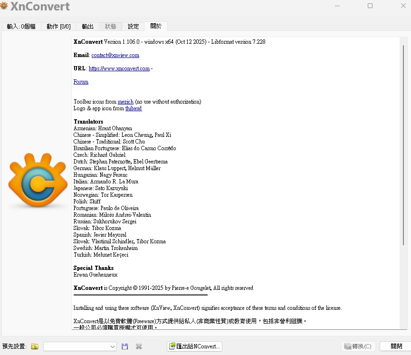411x355 pixels.
Task: Select the 關於 about tab
Action: point(156,26)
